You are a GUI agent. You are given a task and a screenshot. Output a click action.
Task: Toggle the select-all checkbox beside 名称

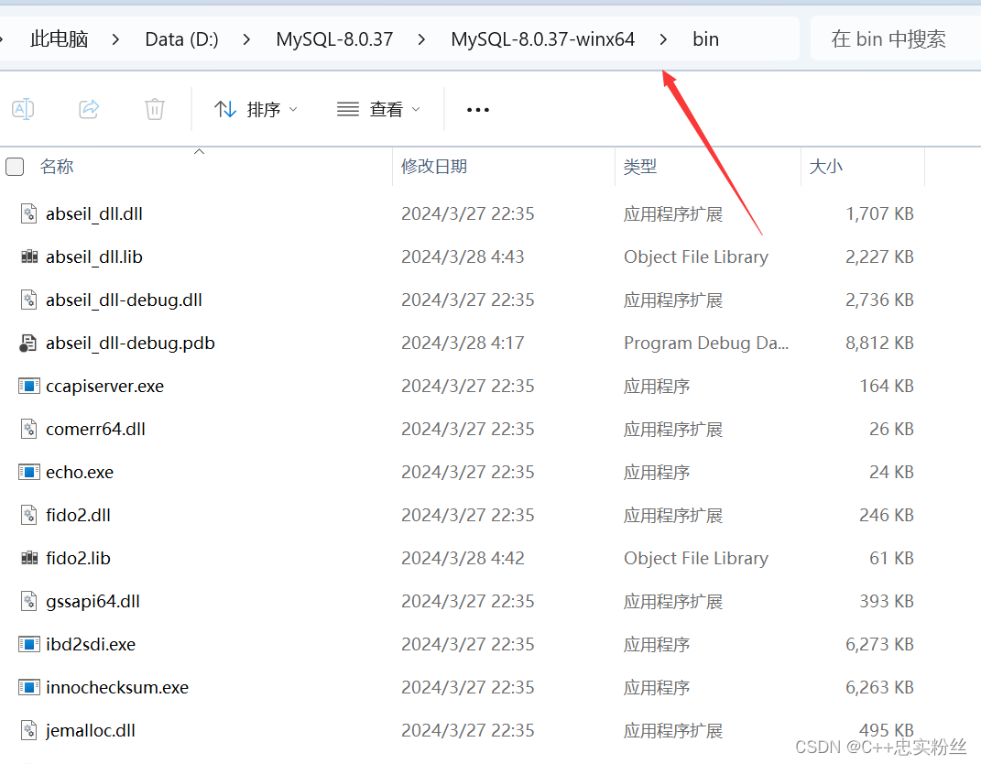point(15,167)
